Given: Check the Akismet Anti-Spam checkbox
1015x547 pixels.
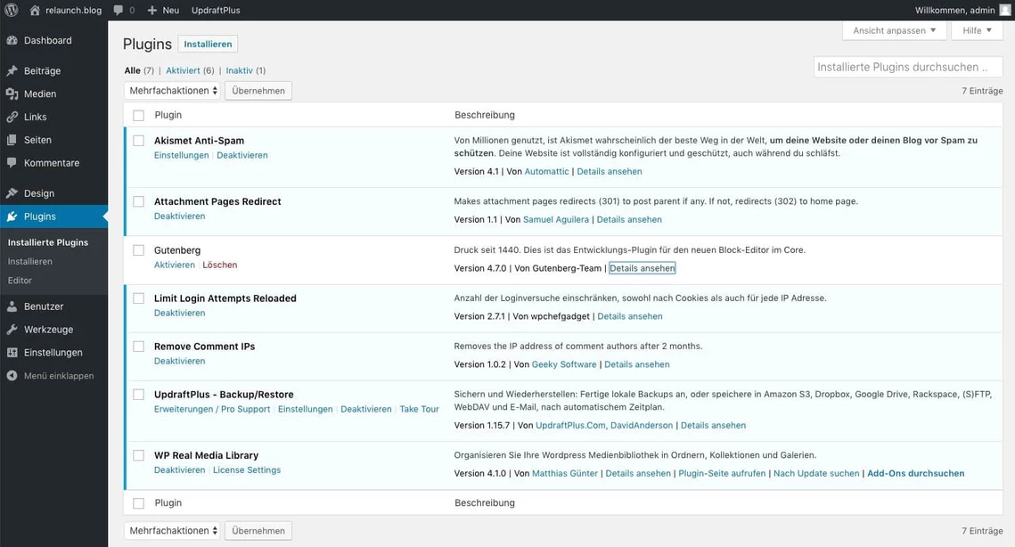Looking at the screenshot, I should (x=138, y=141).
